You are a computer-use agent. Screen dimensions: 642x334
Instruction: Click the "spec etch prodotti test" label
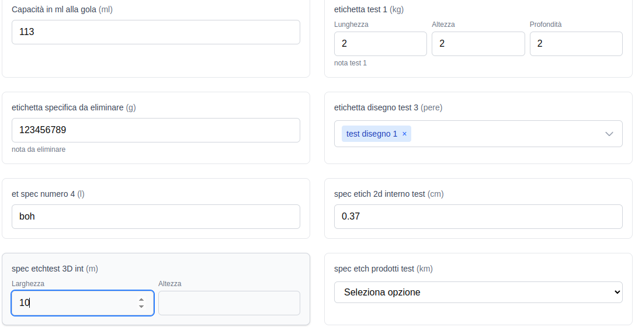tap(374, 269)
